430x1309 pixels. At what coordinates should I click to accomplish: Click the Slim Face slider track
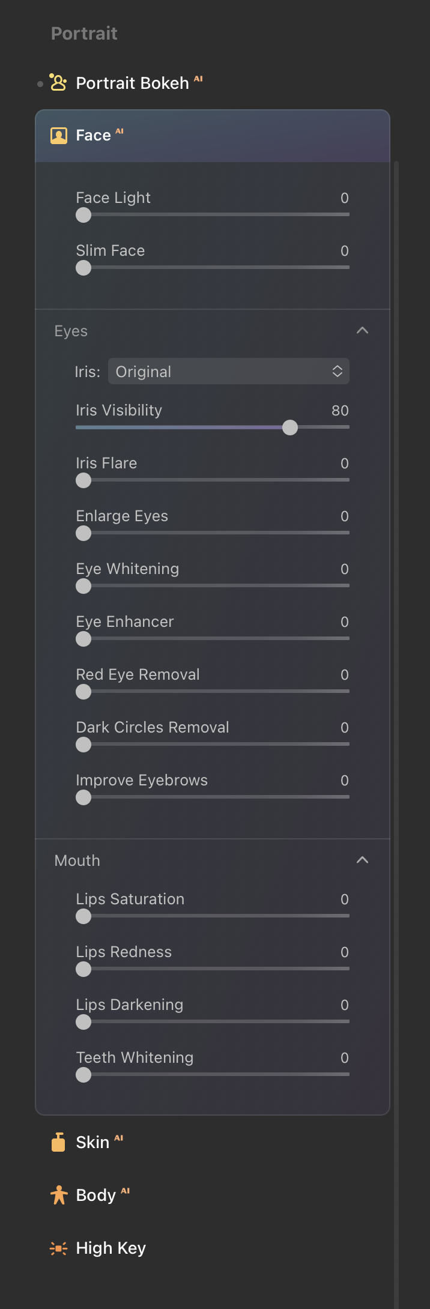216,268
